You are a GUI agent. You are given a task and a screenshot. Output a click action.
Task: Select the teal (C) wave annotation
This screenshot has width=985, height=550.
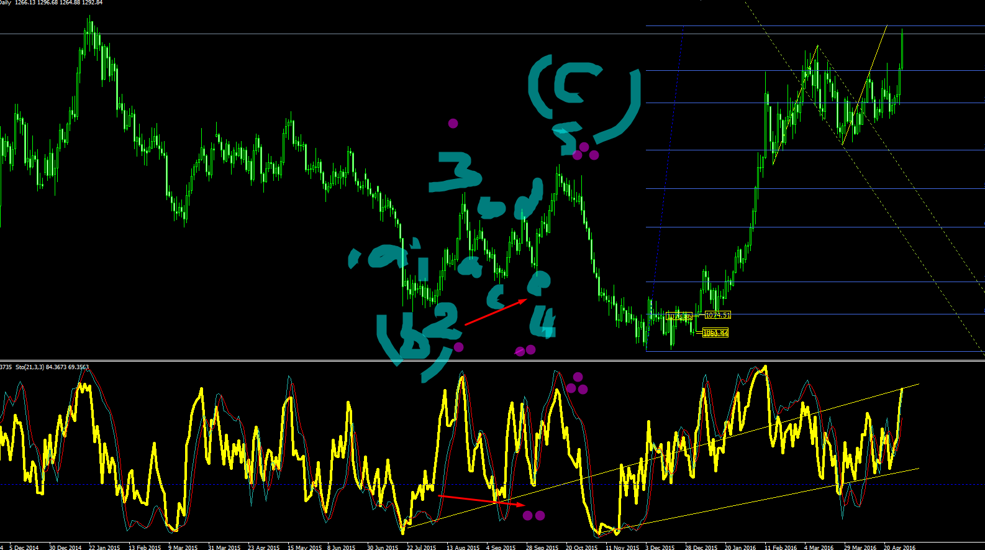[584, 96]
